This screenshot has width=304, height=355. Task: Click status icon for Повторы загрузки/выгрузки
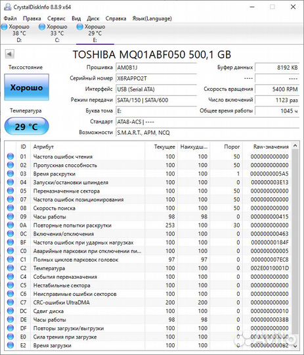(x=11, y=328)
